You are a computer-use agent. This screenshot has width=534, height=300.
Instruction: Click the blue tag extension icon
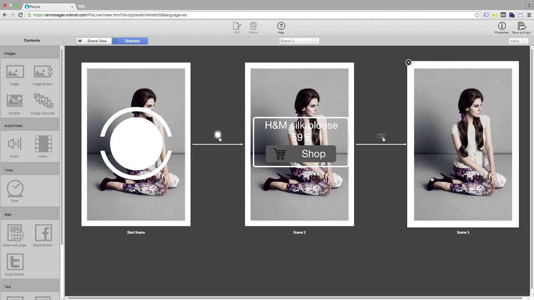[486, 15]
